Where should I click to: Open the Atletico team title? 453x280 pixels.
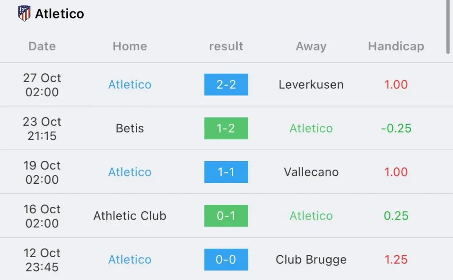[60, 14]
